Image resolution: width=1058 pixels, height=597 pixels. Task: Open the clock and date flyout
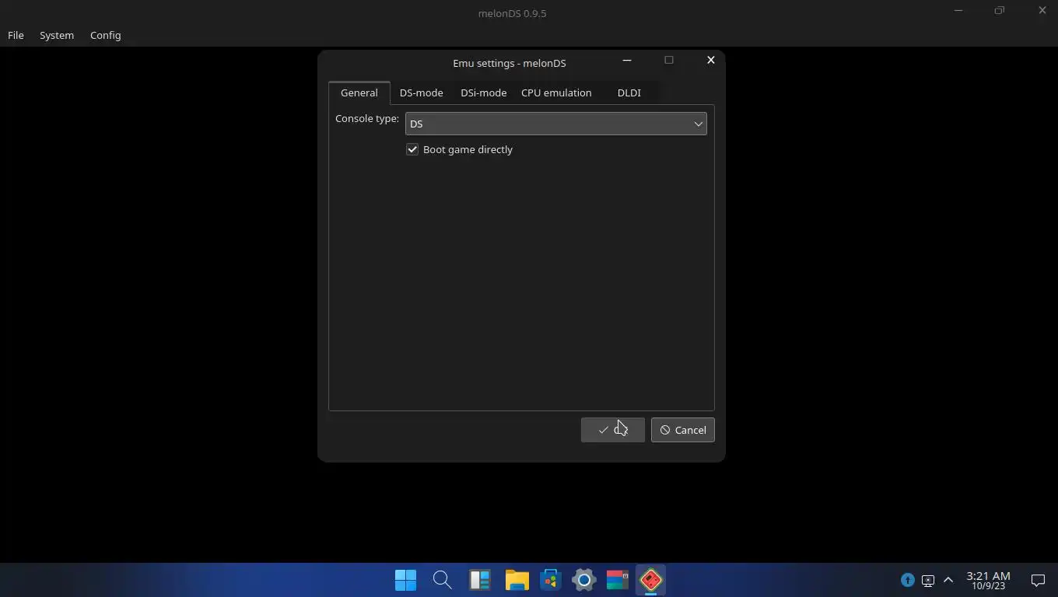[x=988, y=580]
